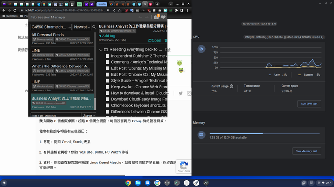Open the ChromeOS launcher button

pos(4,183)
